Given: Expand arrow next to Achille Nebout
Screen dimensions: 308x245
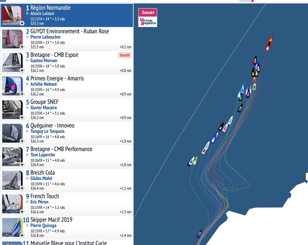Looking at the screenshot, I should point(28,84).
